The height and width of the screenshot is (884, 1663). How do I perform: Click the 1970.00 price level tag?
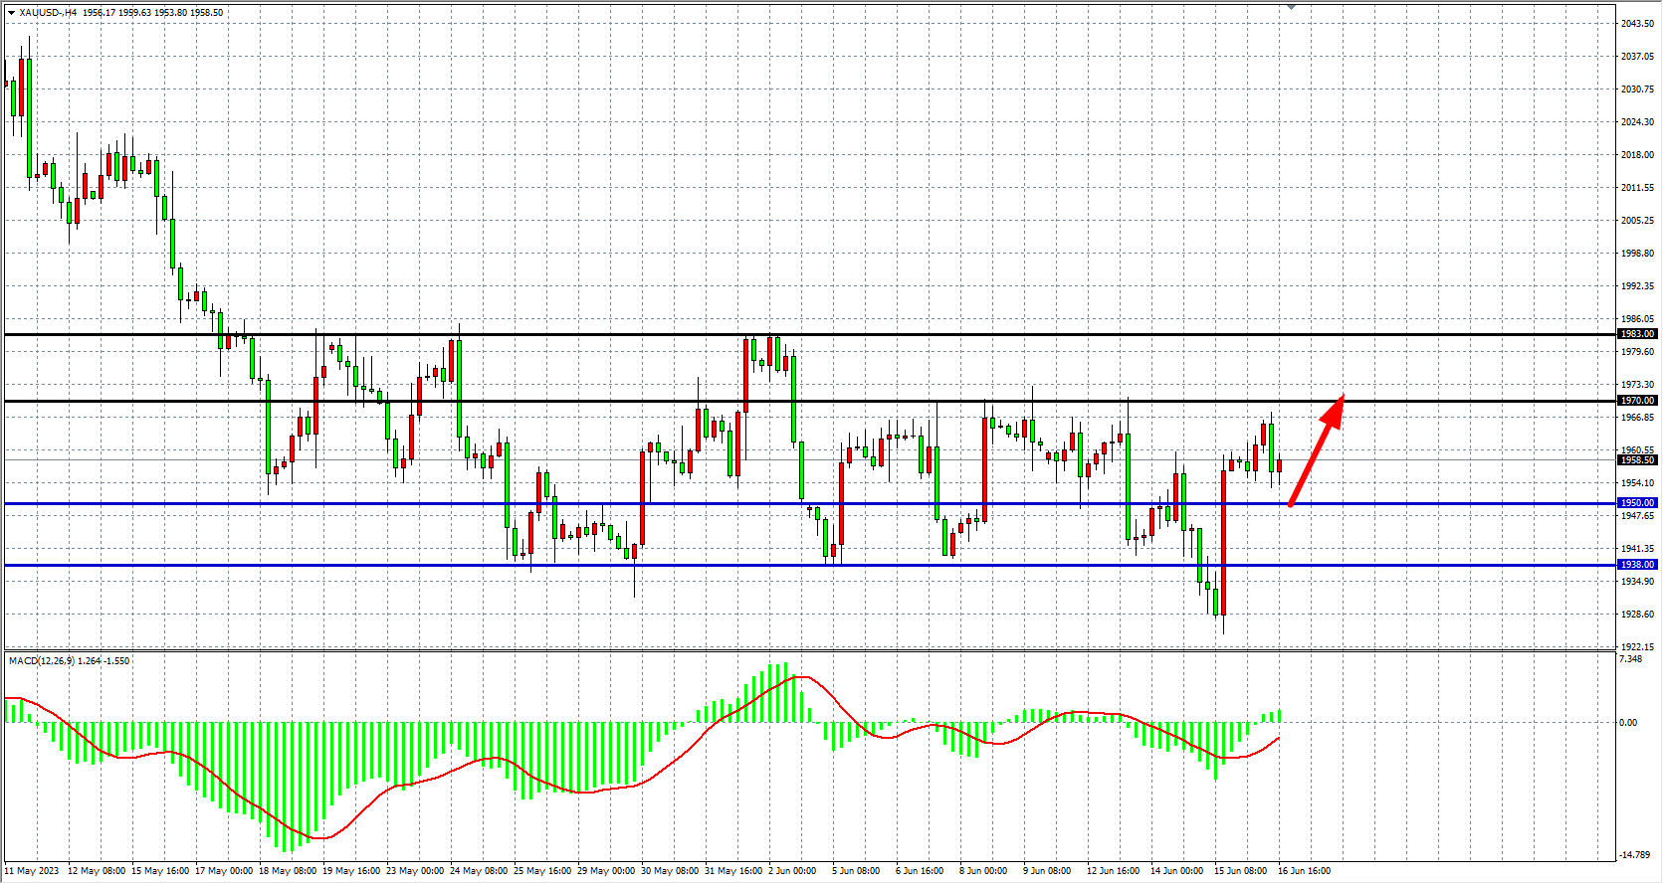(1637, 401)
